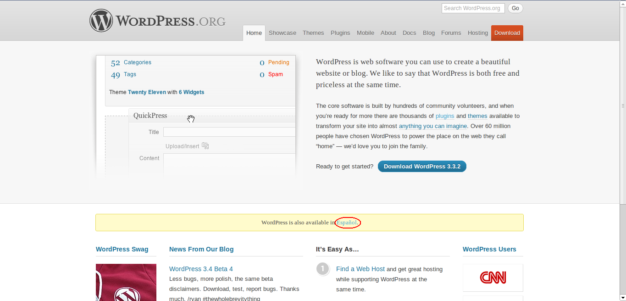The image size is (626, 301).
Task: Open the WordPress Swag shirt image
Action: point(126,282)
